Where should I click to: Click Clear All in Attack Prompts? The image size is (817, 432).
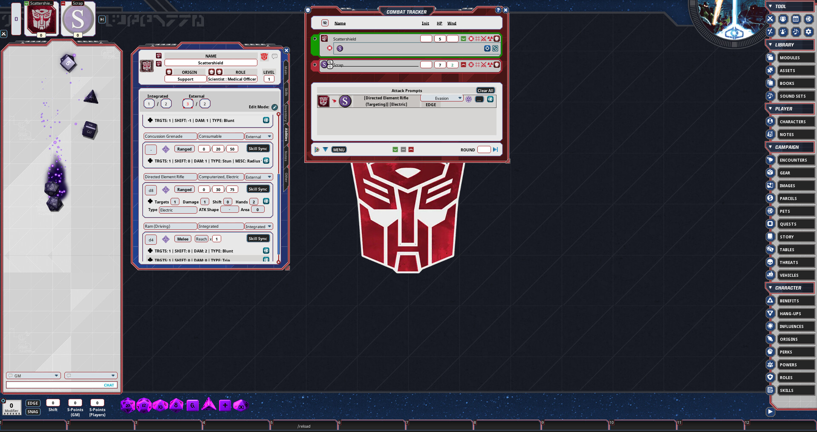(485, 90)
